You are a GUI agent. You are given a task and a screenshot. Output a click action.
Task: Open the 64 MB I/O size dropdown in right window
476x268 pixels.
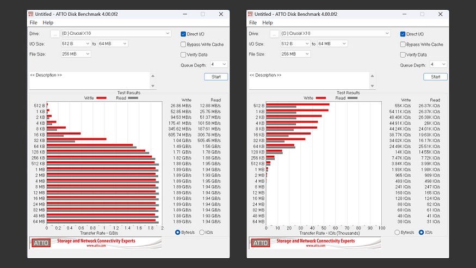pos(332,44)
